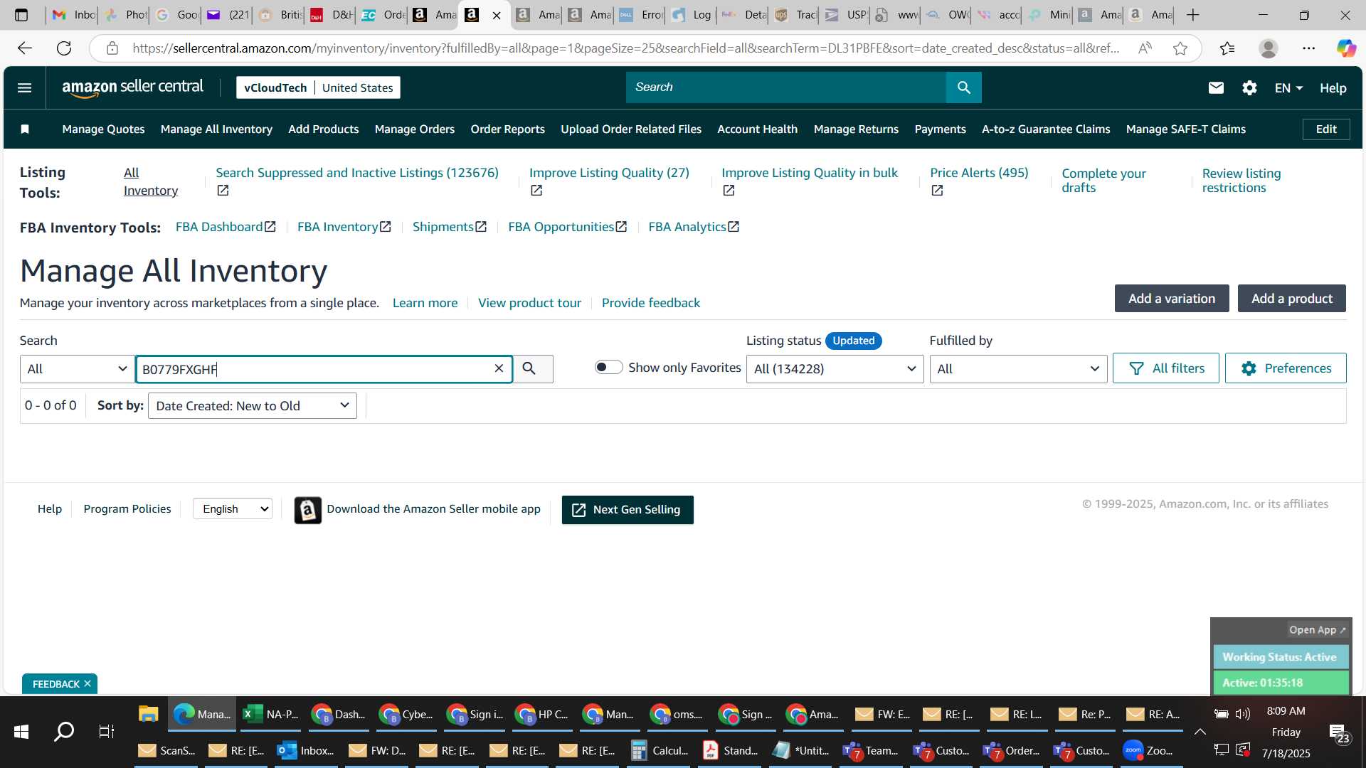Add this page to favorites star
Image resolution: width=1366 pixels, height=768 pixels.
(1180, 48)
